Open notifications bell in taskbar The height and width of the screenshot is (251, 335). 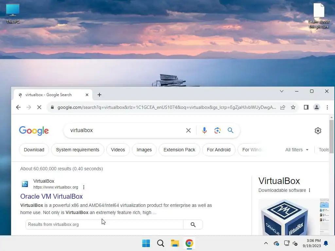326,243
